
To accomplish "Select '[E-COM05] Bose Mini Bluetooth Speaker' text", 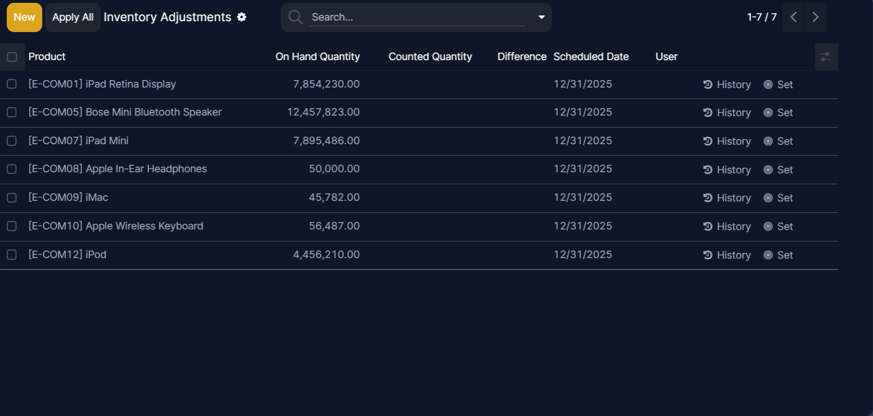I will (x=125, y=112).
